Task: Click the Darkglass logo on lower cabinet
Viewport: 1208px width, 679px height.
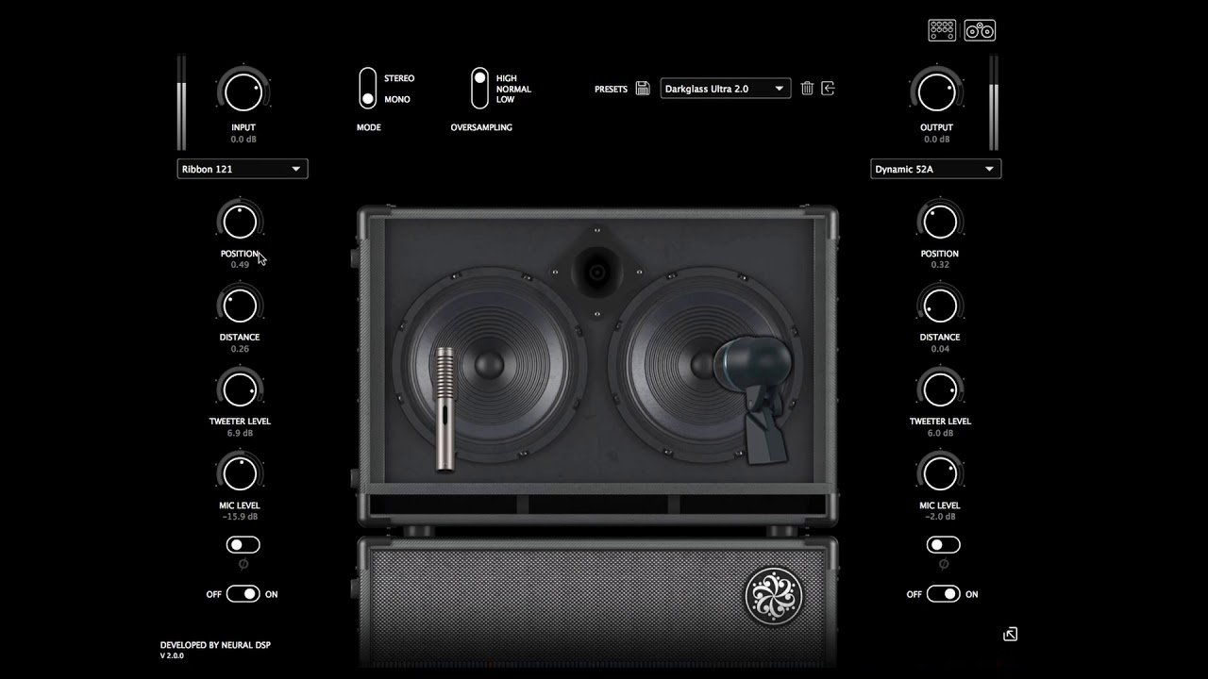Action: tap(774, 595)
